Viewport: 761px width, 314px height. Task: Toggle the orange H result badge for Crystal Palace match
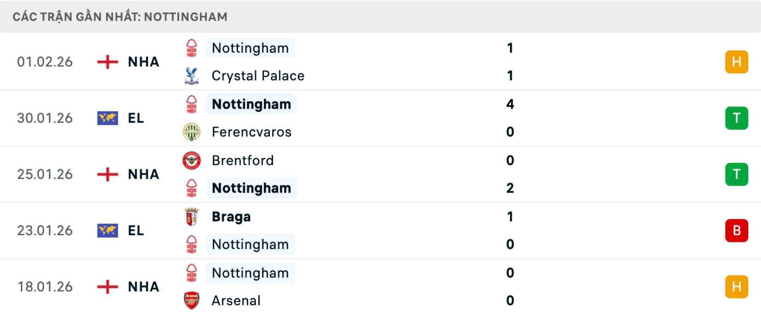click(x=737, y=61)
